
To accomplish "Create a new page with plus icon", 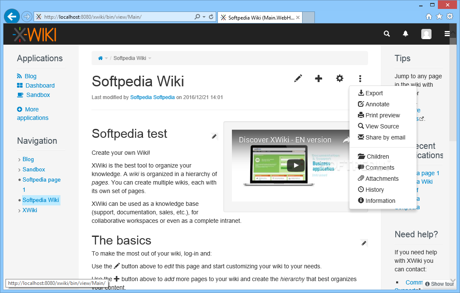I will click(319, 78).
